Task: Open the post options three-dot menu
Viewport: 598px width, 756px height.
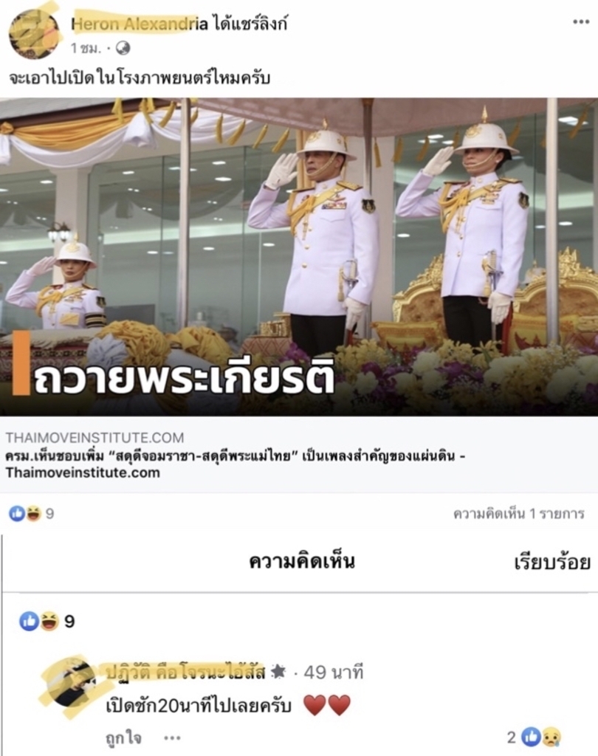Action: click(580, 21)
